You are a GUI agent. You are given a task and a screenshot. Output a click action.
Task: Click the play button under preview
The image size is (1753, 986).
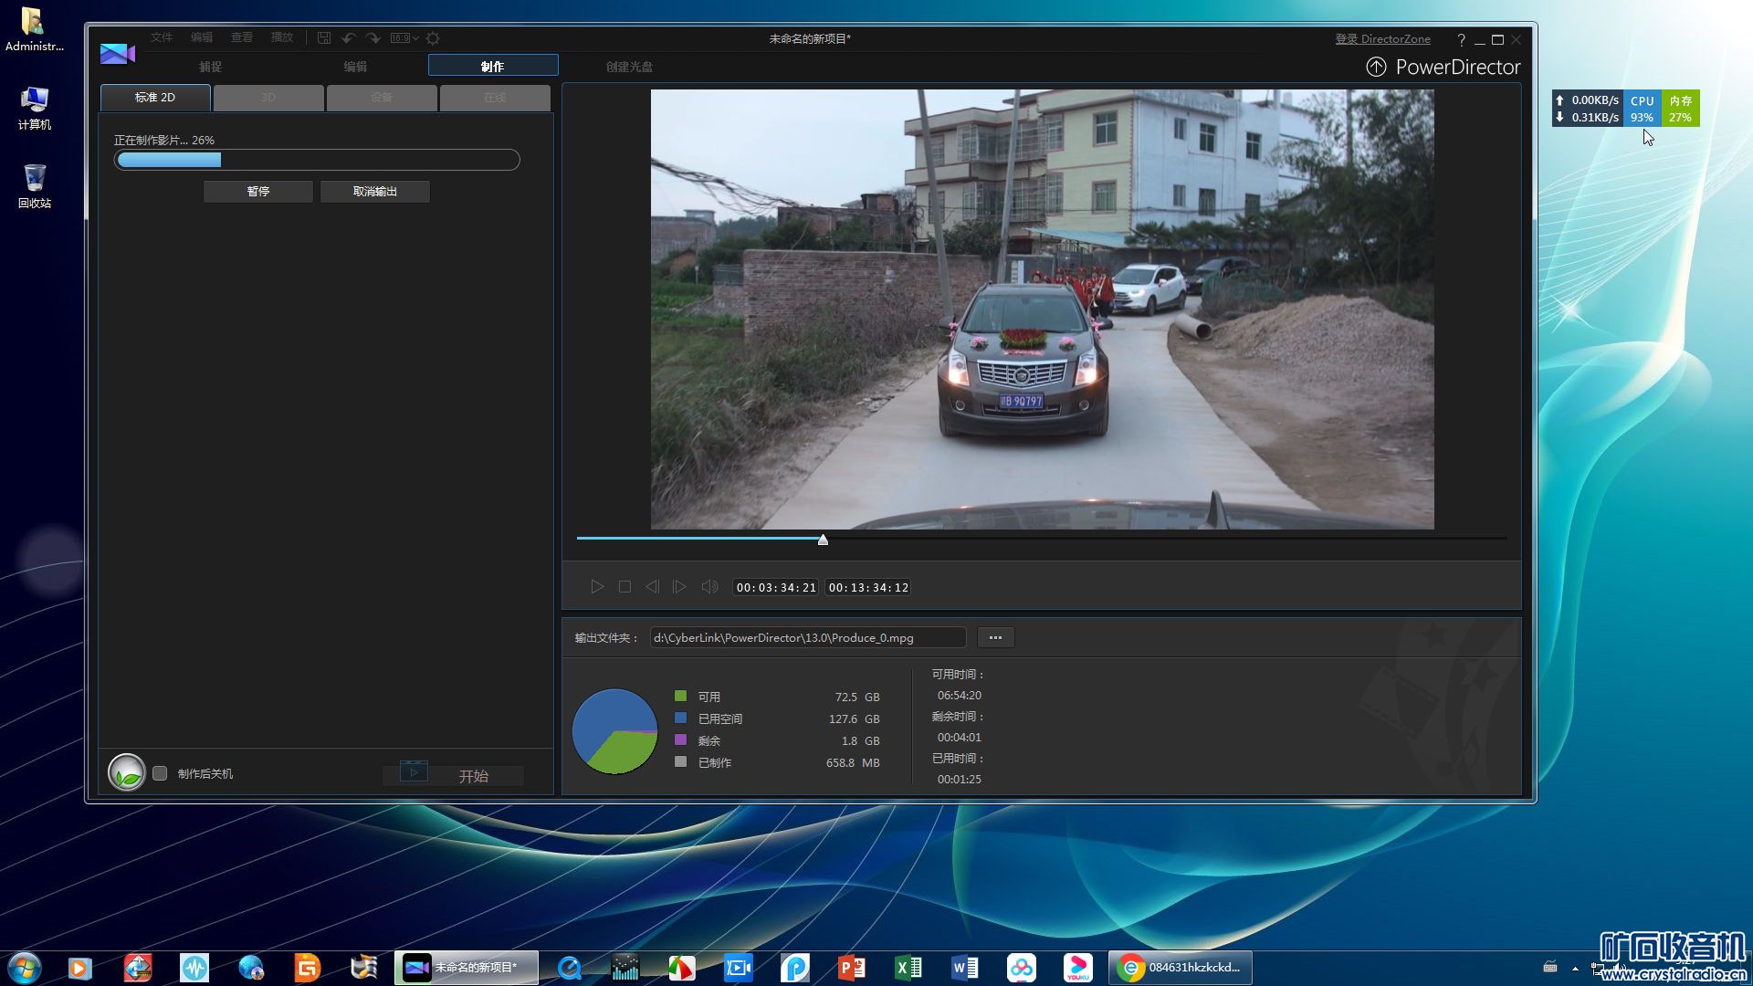point(597,587)
